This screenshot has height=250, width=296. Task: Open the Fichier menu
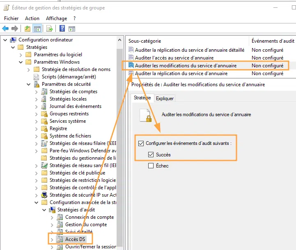(11, 18)
